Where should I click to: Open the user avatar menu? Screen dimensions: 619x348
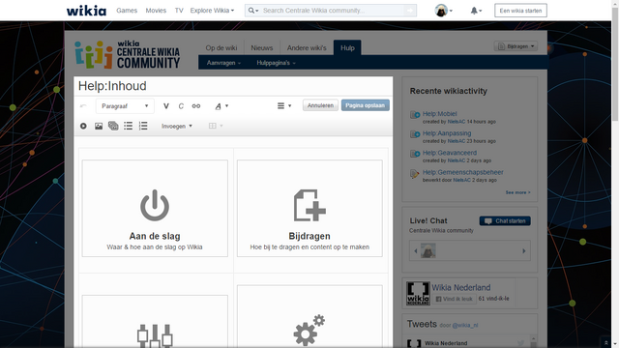point(443,11)
